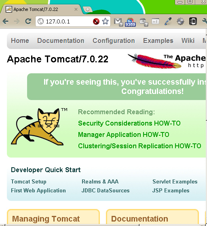Open the Examples navigation item

click(x=158, y=41)
